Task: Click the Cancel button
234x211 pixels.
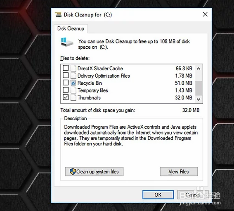Action: coord(192,194)
